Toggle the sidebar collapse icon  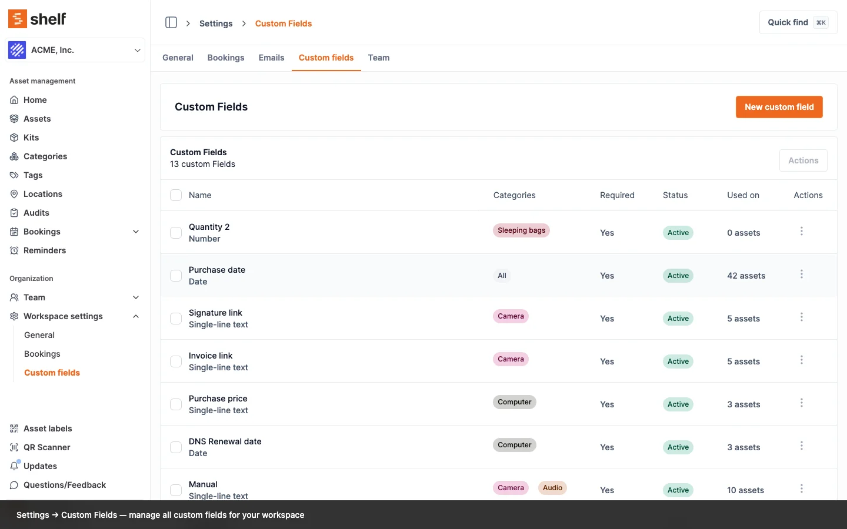171,23
